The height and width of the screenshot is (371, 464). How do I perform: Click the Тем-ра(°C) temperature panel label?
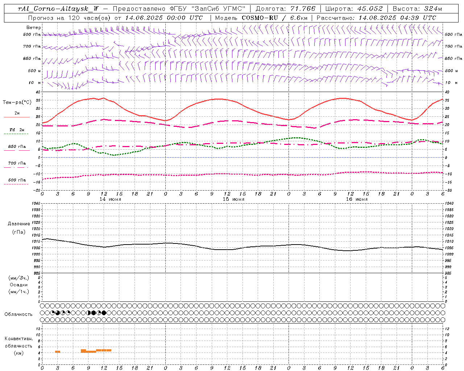[x=17, y=103]
